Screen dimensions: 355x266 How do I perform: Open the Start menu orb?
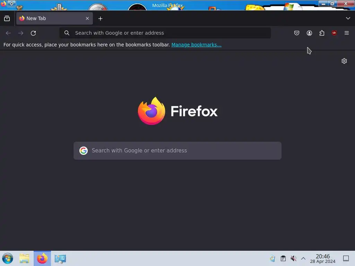click(8, 258)
